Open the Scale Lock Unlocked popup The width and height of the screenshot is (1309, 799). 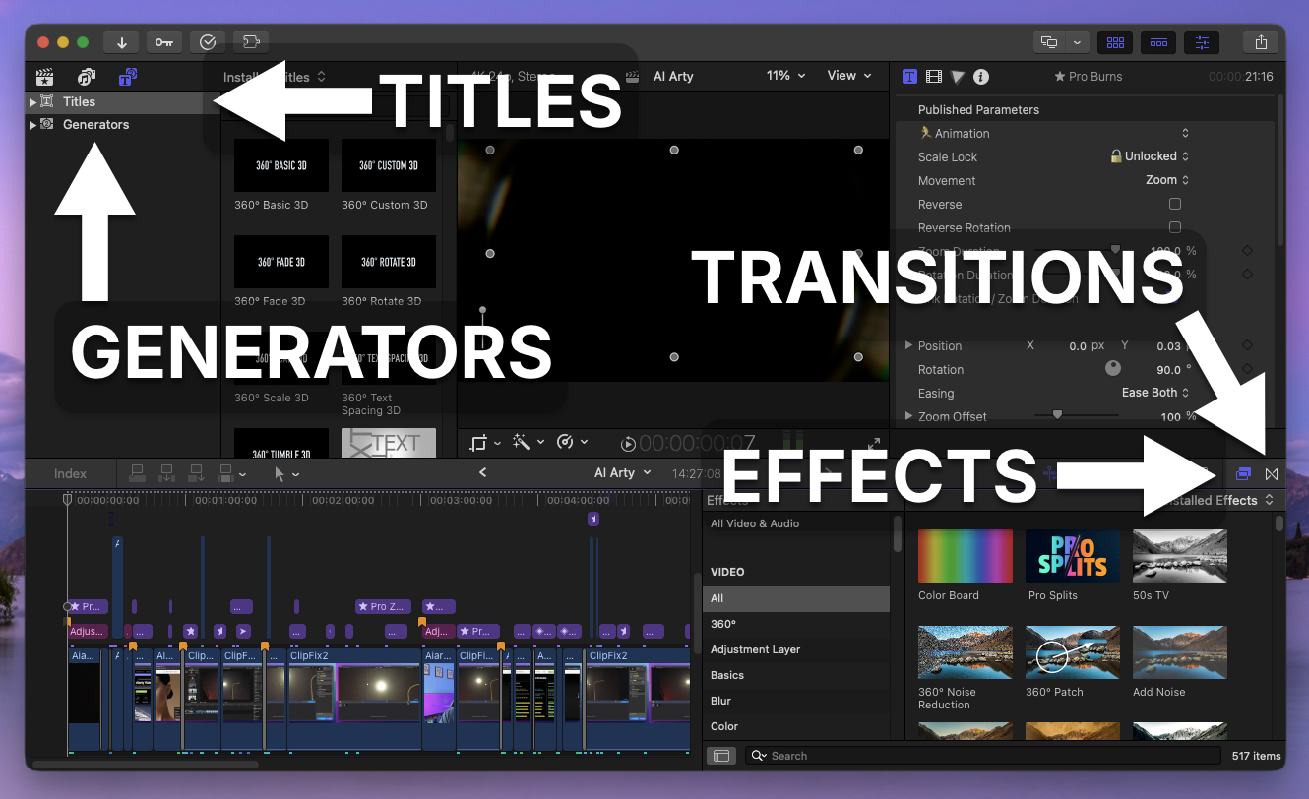click(x=1150, y=156)
